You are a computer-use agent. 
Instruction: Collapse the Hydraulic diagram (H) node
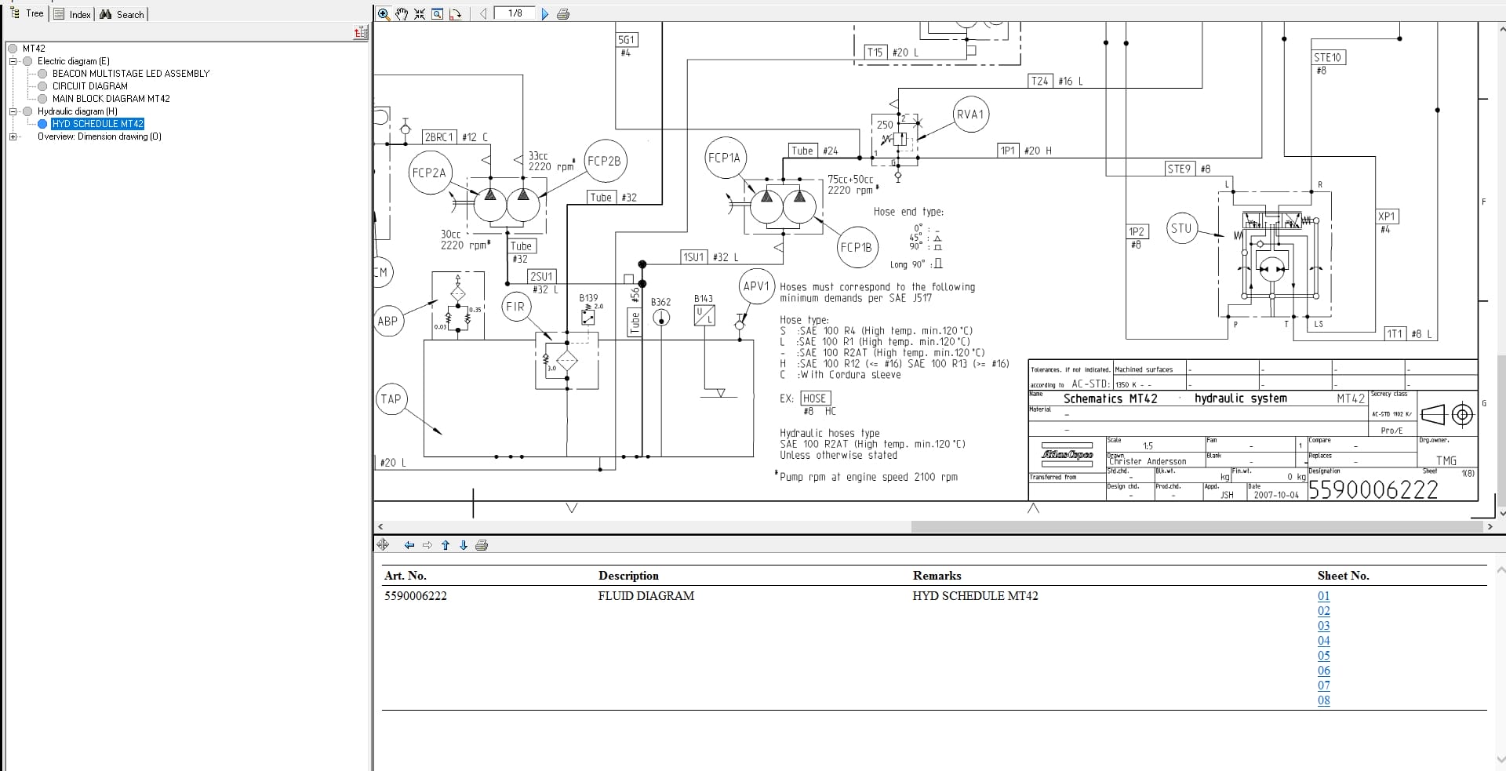(x=13, y=111)
